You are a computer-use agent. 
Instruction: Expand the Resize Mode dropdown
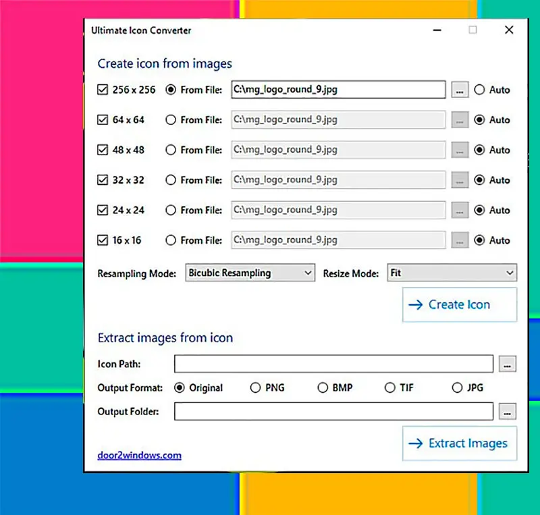452,273
